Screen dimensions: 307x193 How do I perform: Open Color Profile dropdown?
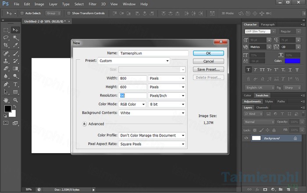click(152, 135)
